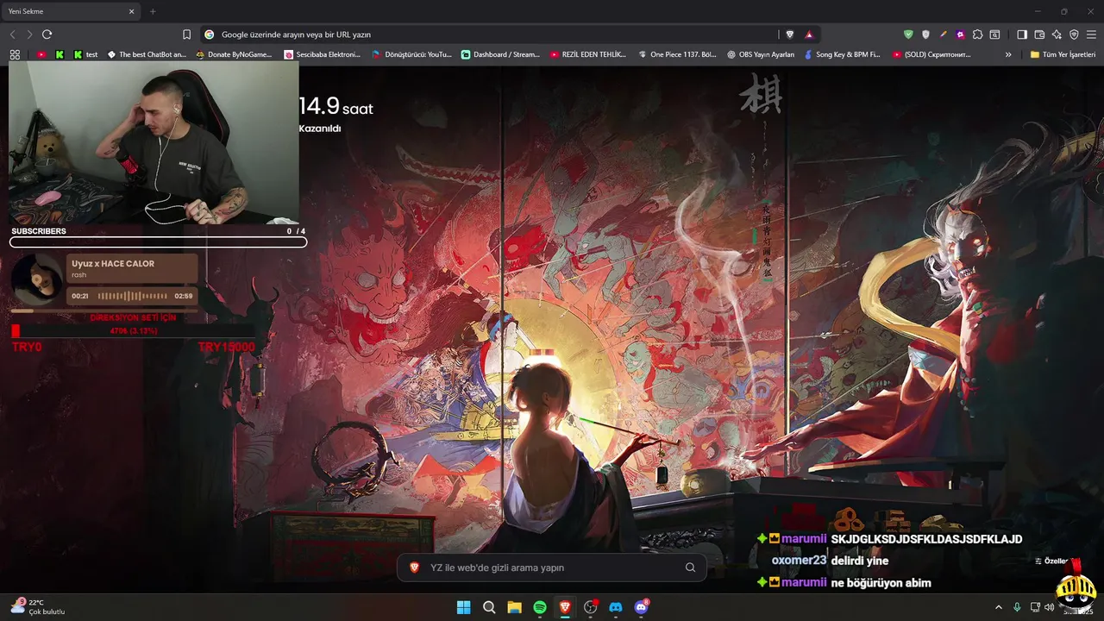Open the 'REZİL EDEN TEHLİK...' bookmark
The image size is (1104, 621).
pos(588,54)
